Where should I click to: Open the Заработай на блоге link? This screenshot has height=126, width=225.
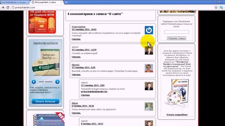(x=45, y=43)
